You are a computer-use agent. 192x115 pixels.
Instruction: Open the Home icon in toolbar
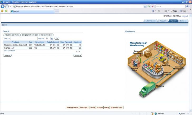pyautogui.click(x=153, y=11)
